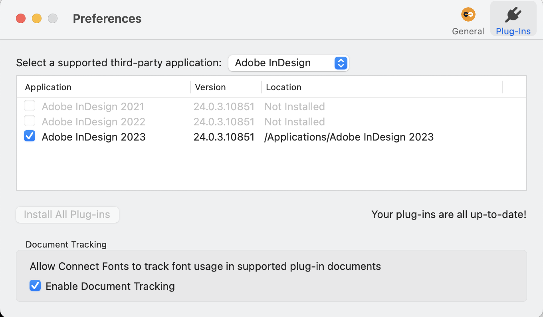Click the Install All Plug-ins button
Viewport: 543px width, 317px height.
pyautogui.click(x=67, y=214)
